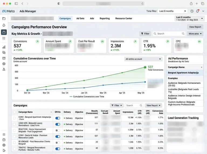
Task: Click the Meta logo
Action: click(x=8, y=11)
